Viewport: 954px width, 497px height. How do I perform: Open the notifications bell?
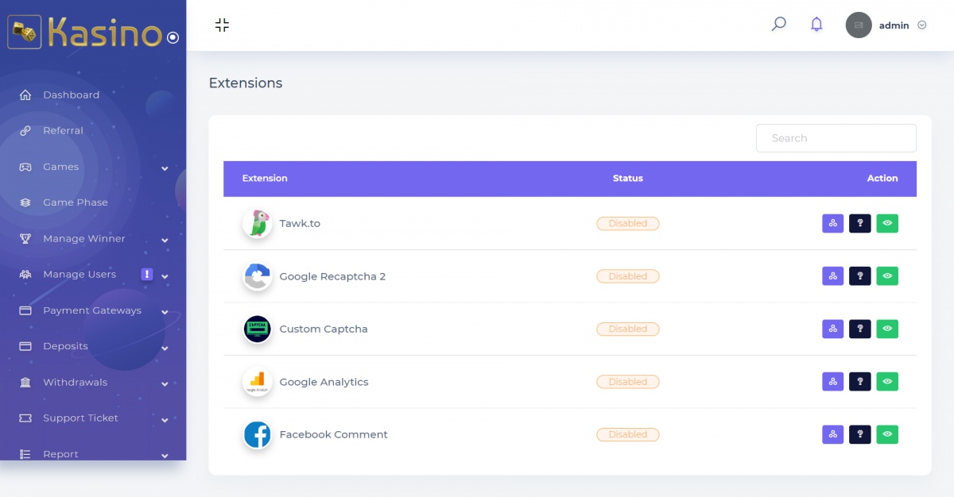tap(816, 25)
